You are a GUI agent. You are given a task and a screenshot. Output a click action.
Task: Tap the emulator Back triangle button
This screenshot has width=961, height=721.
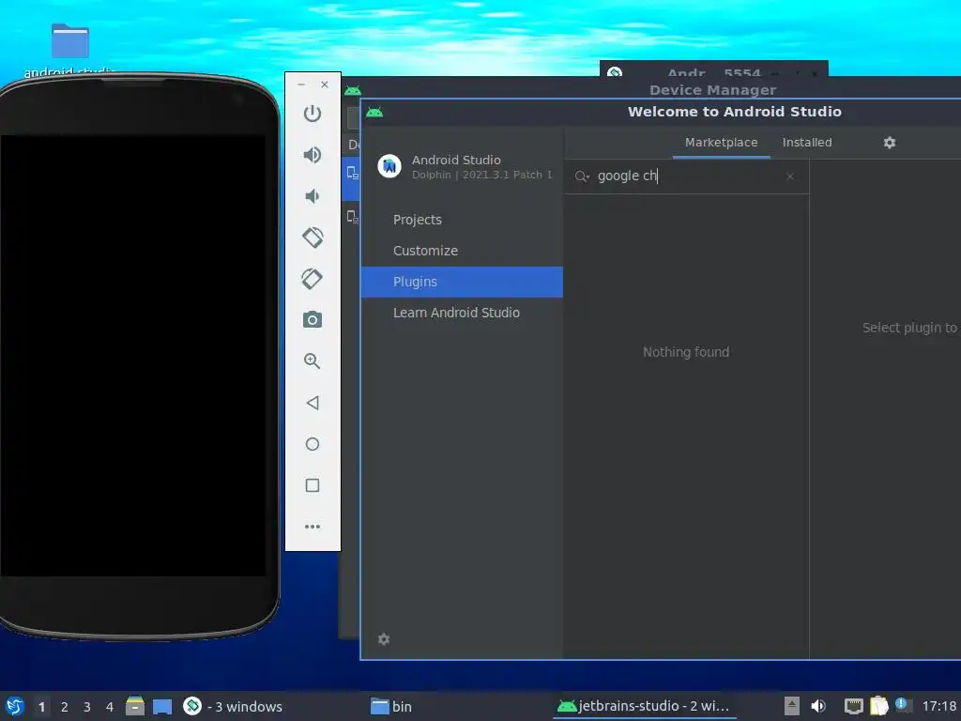(313, 403)
